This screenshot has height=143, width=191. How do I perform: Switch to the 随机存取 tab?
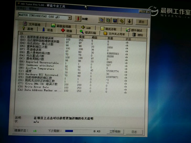click(x=108, y=29)
